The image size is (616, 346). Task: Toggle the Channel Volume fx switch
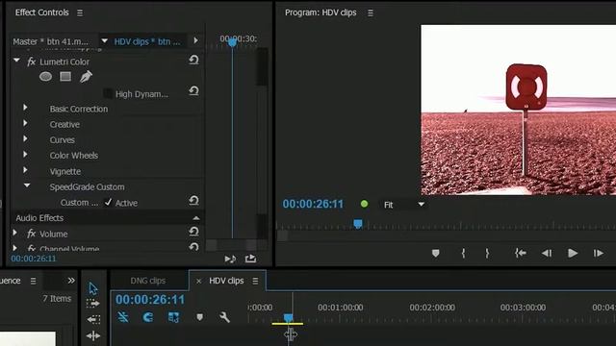point(32,248)
